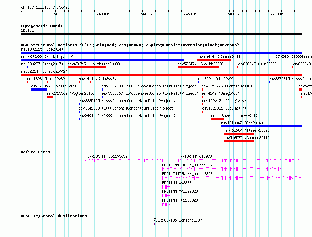Click esv3310253 variant label

(x=290, y=57)
